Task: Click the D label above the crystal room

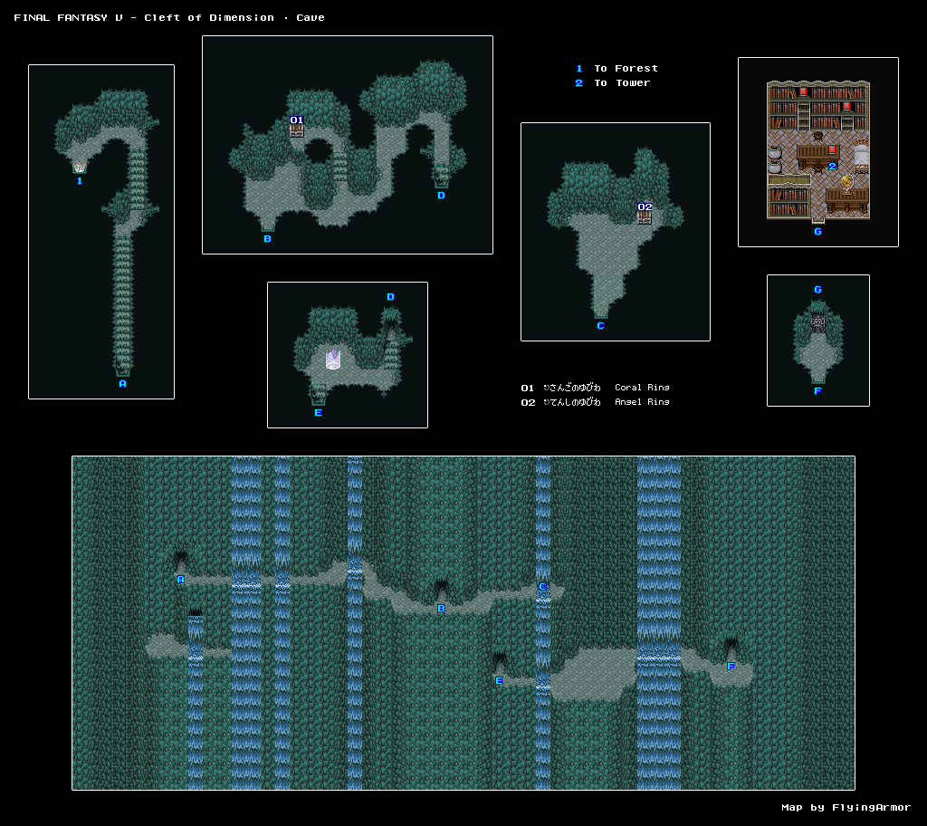Action: coord(390,296)
